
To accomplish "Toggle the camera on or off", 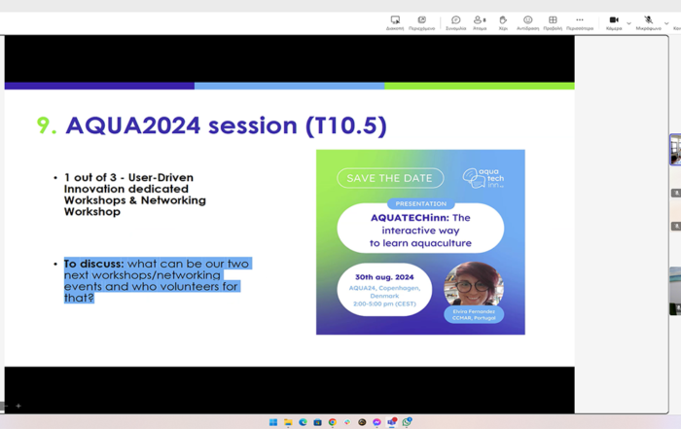I will click(x=614, y=20).
